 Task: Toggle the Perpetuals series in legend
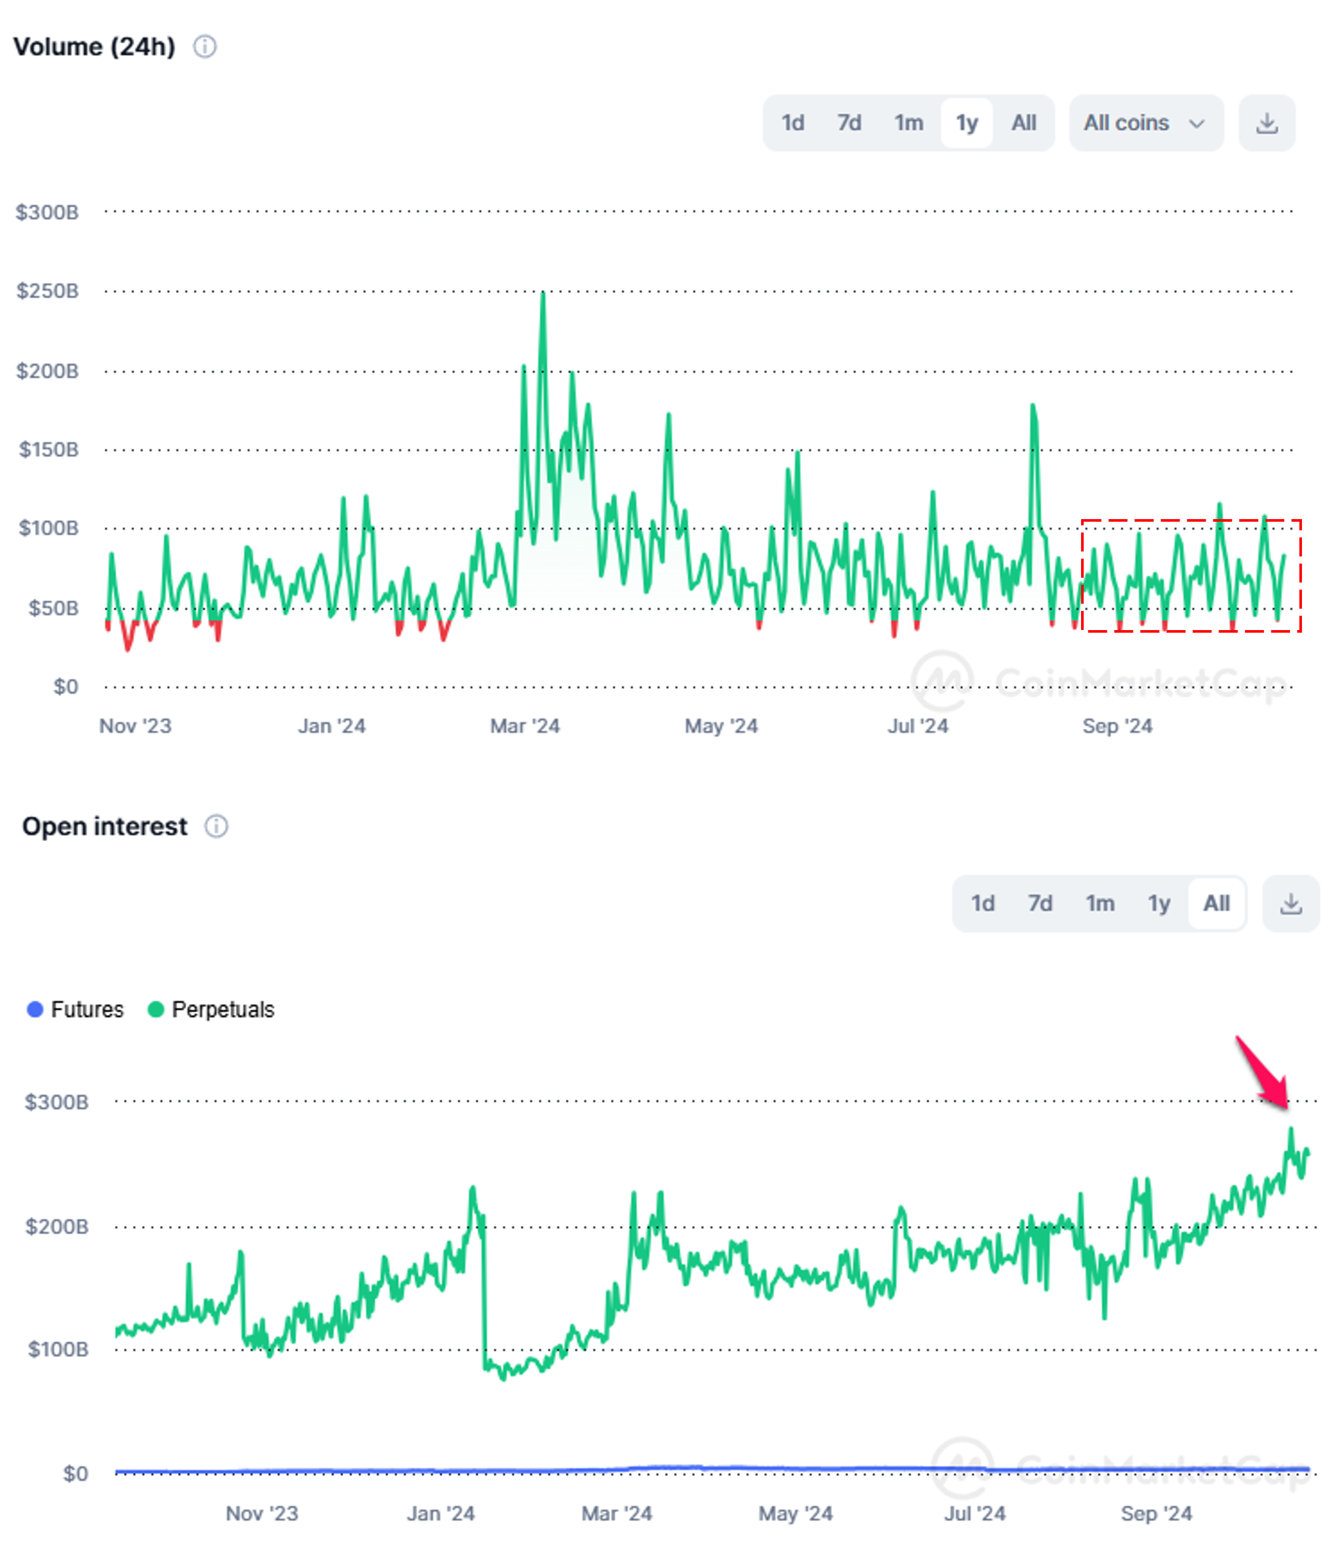pyautogui.click(x=222, y=1009)
